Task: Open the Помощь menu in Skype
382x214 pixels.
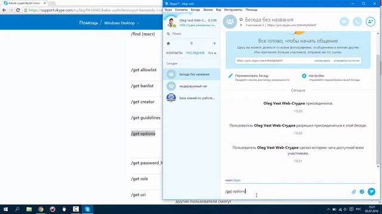Action: tap(251, 10)
